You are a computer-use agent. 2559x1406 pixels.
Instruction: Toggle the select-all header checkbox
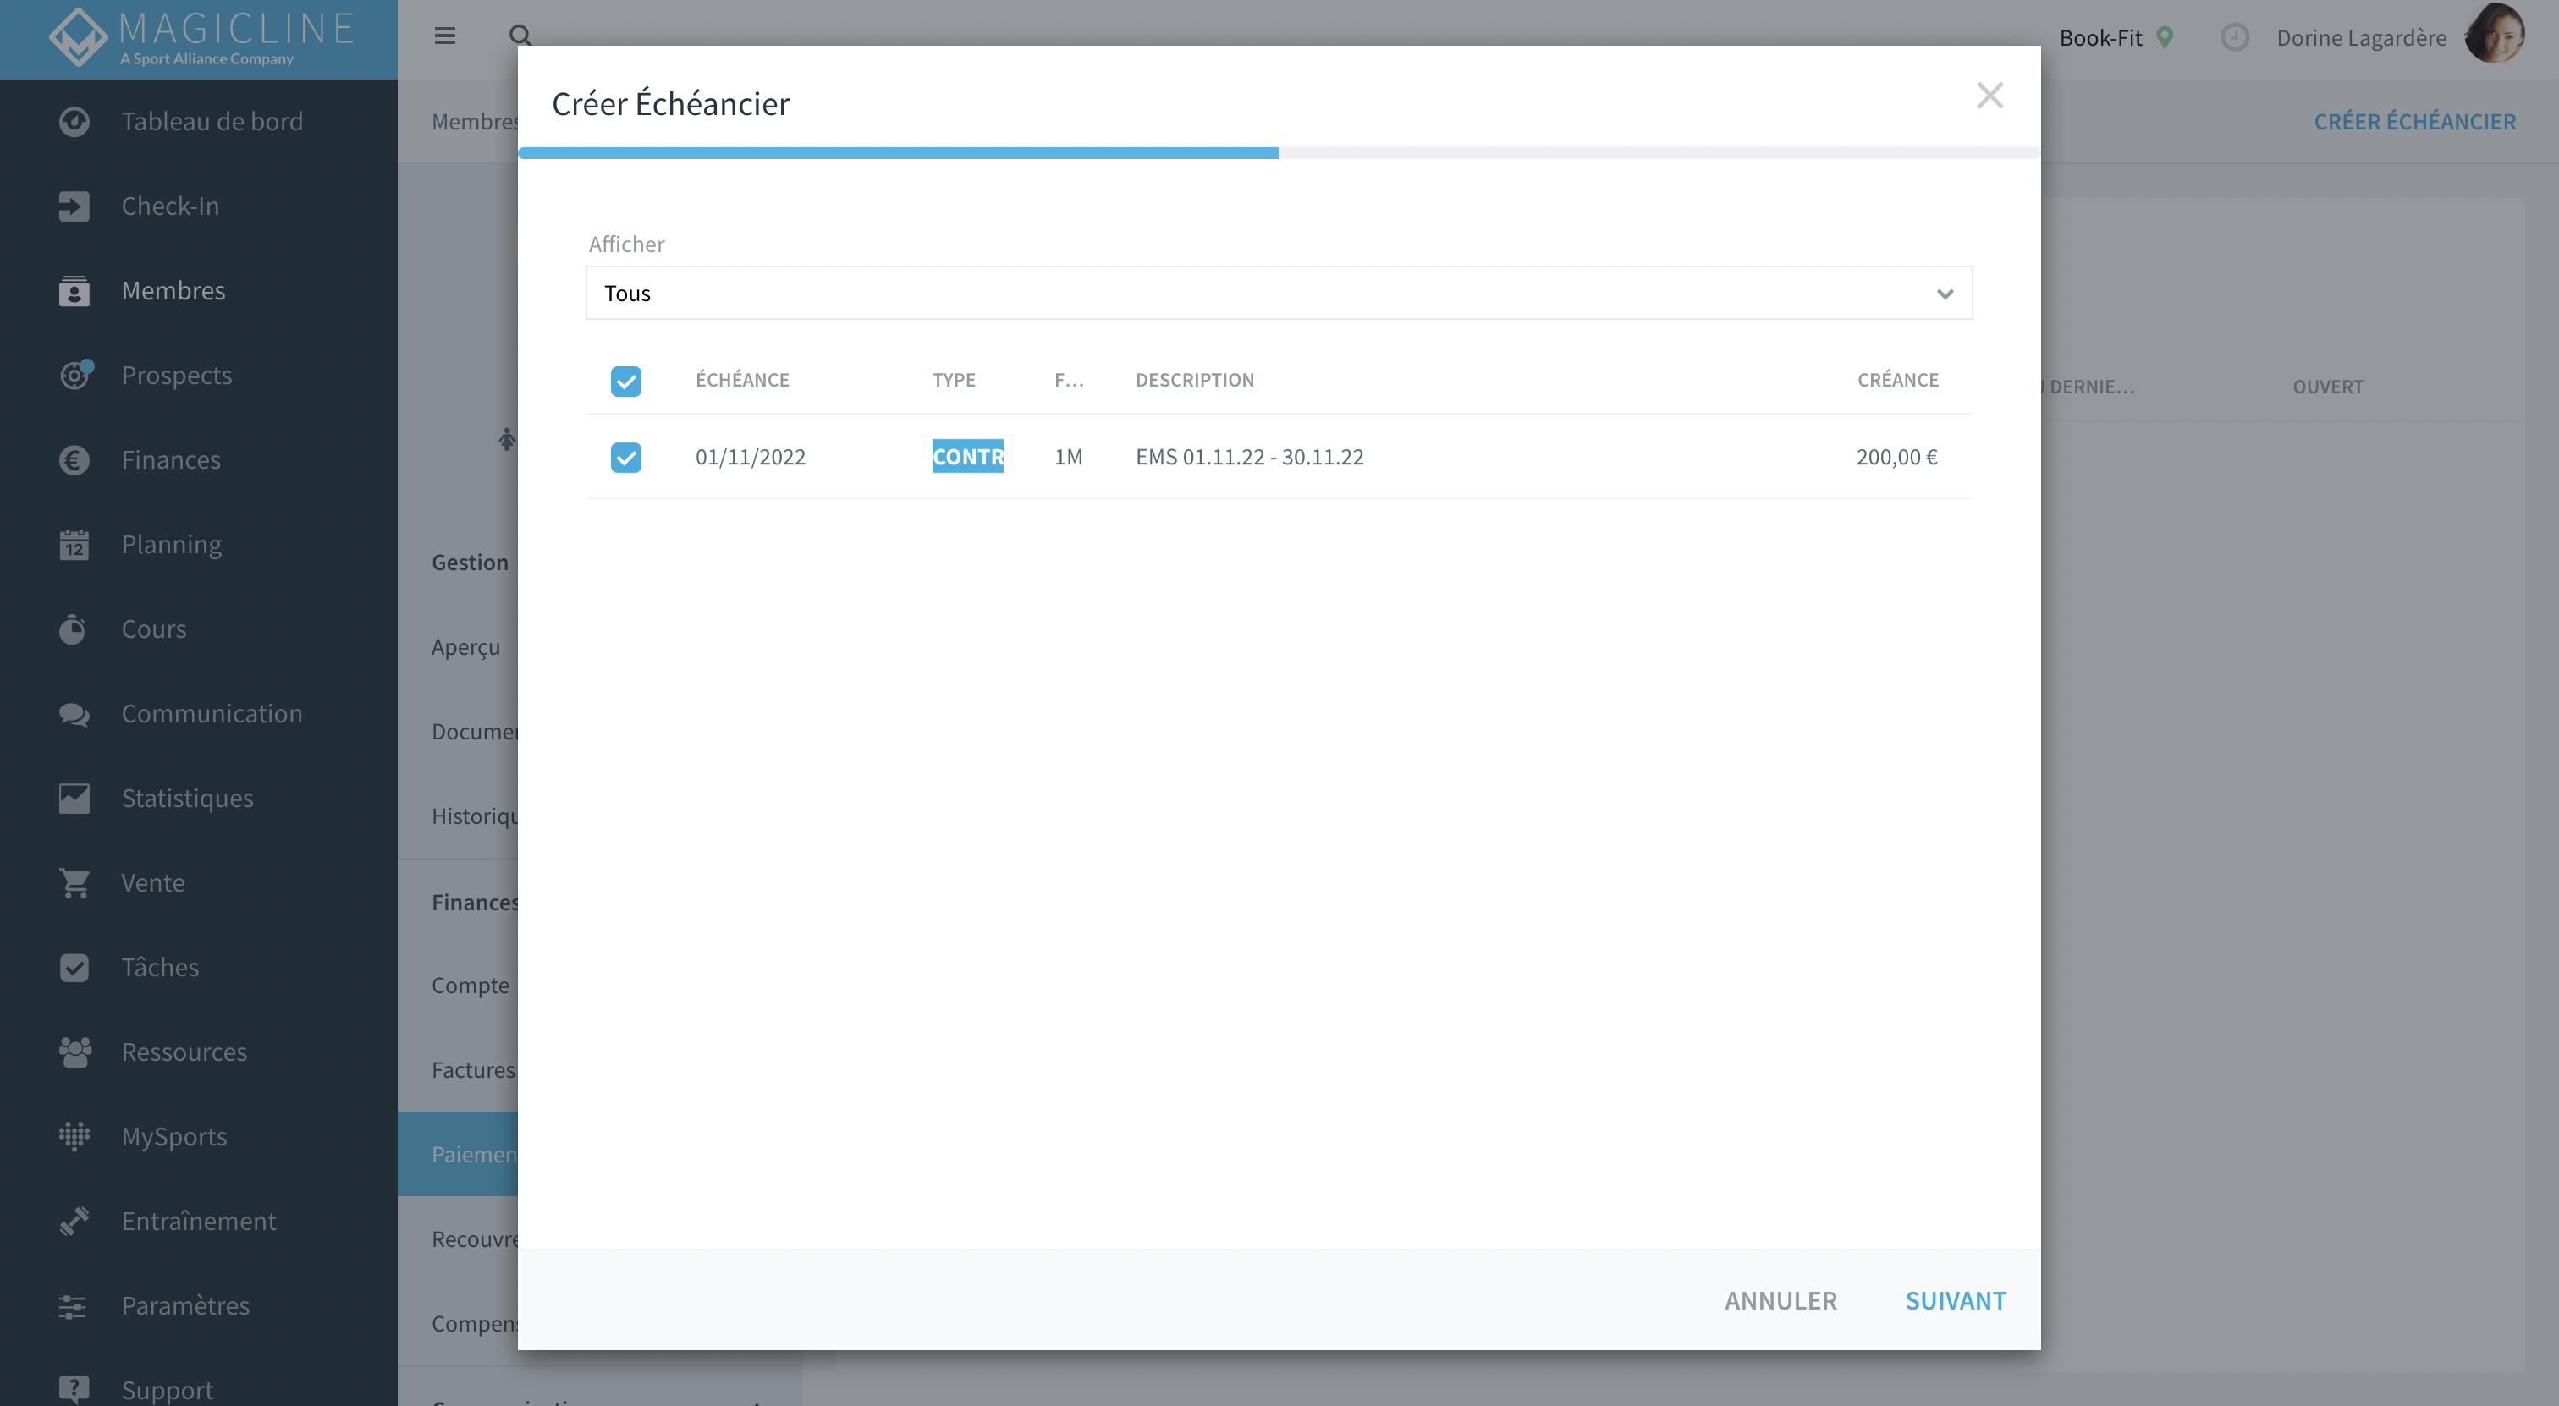pyautogui.click(x=626, y=382)
